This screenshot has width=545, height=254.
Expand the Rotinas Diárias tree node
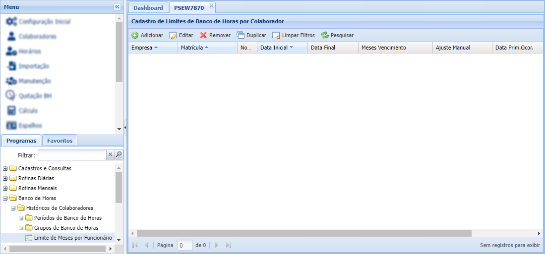(5, 178)
